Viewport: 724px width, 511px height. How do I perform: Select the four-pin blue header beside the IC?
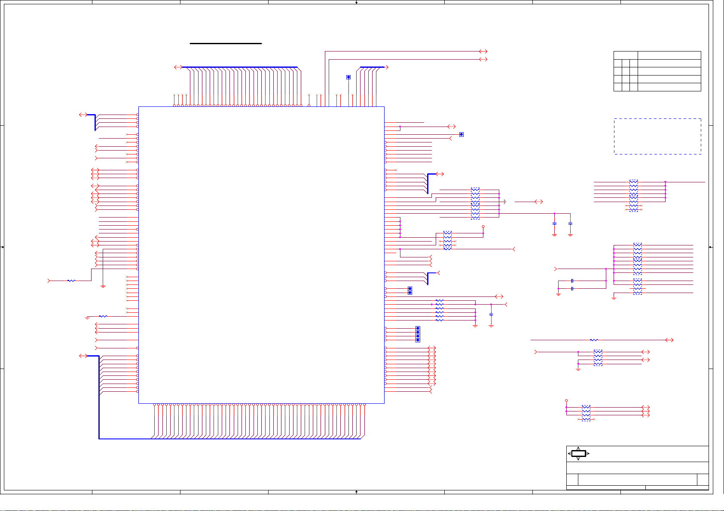(x=418, y=334)
